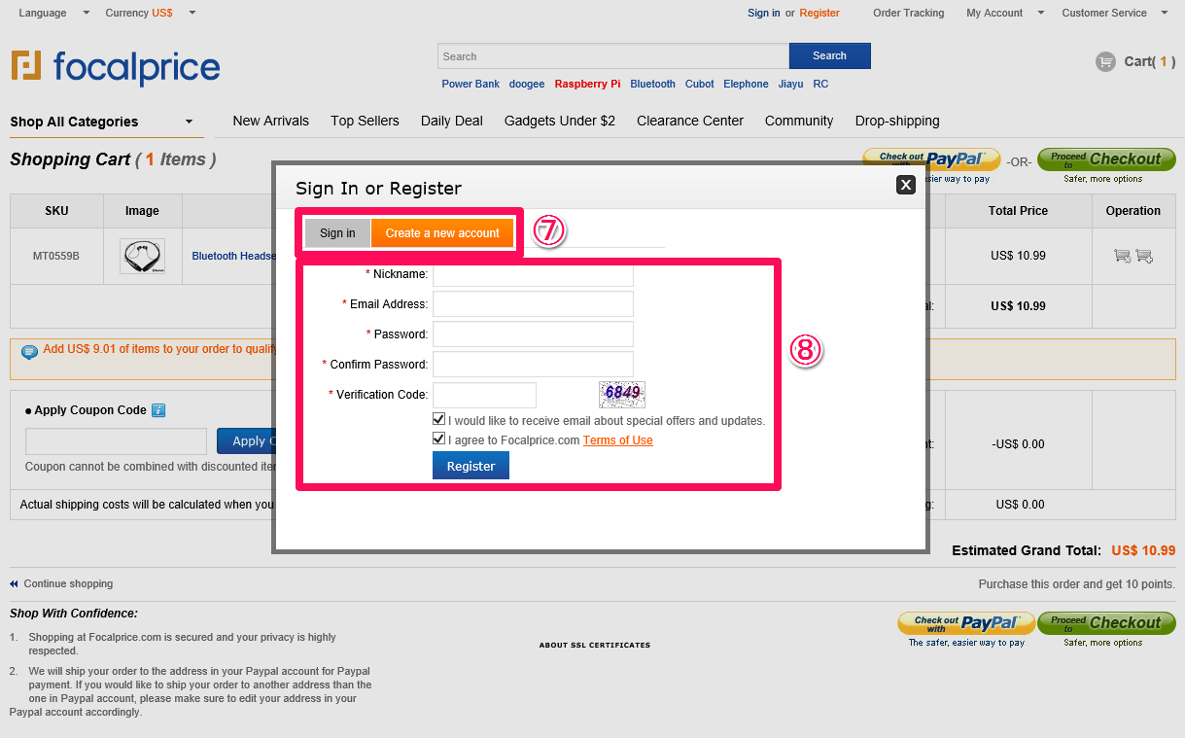Click the SKU text MT0559B
The width and height of the screenshot is (1185, 738).
[x=56, y=256]
